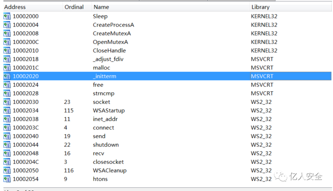This screenshot has height=191, width=333.
Task: Click ordinal 19 in the send row
Action: click(67, 136)
